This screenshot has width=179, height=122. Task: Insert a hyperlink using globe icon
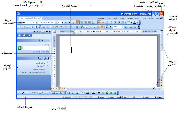coord(82,27)
